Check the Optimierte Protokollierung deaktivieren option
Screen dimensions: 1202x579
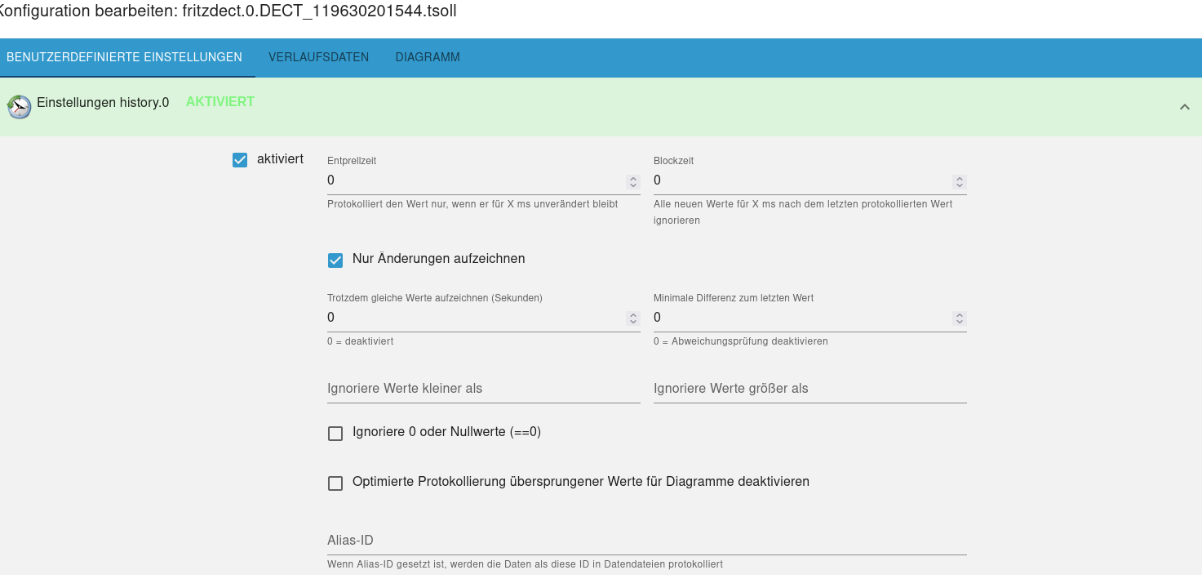coord(335,483)
